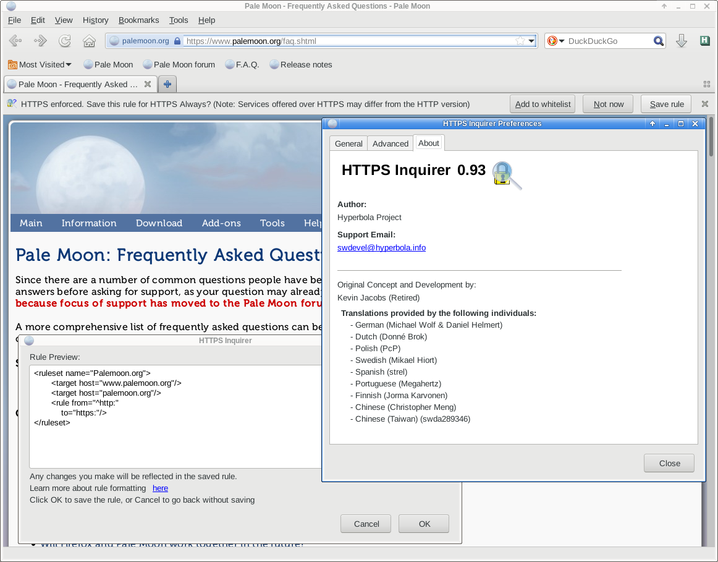Open the Release notes bookmark
This screenshot has width=718, height=562.
(x=301, y=64)
